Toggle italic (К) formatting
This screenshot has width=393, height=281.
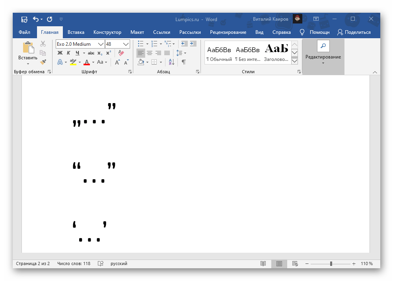coord(68,53)
